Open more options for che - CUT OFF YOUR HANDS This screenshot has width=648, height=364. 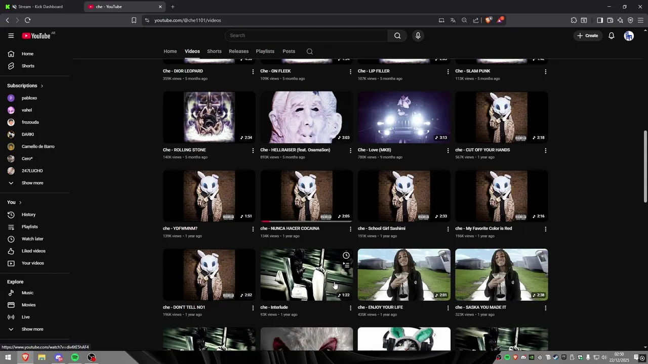(x=545, y=151)
